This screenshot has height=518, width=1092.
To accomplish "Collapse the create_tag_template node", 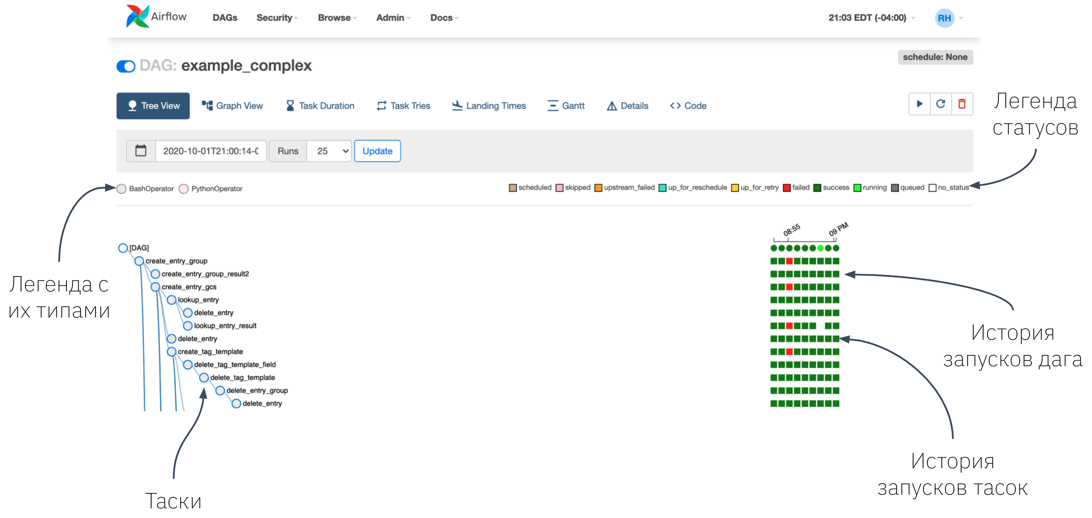I will click(x=171, y=352).
